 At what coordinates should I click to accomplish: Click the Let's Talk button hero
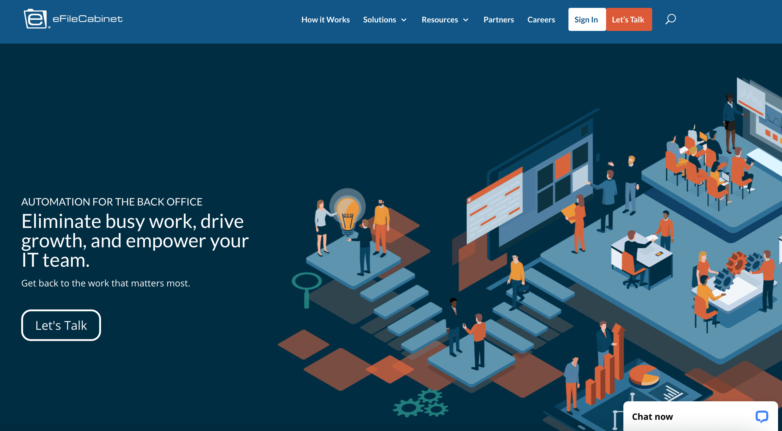pyautogui.click(x=61, y=325)
